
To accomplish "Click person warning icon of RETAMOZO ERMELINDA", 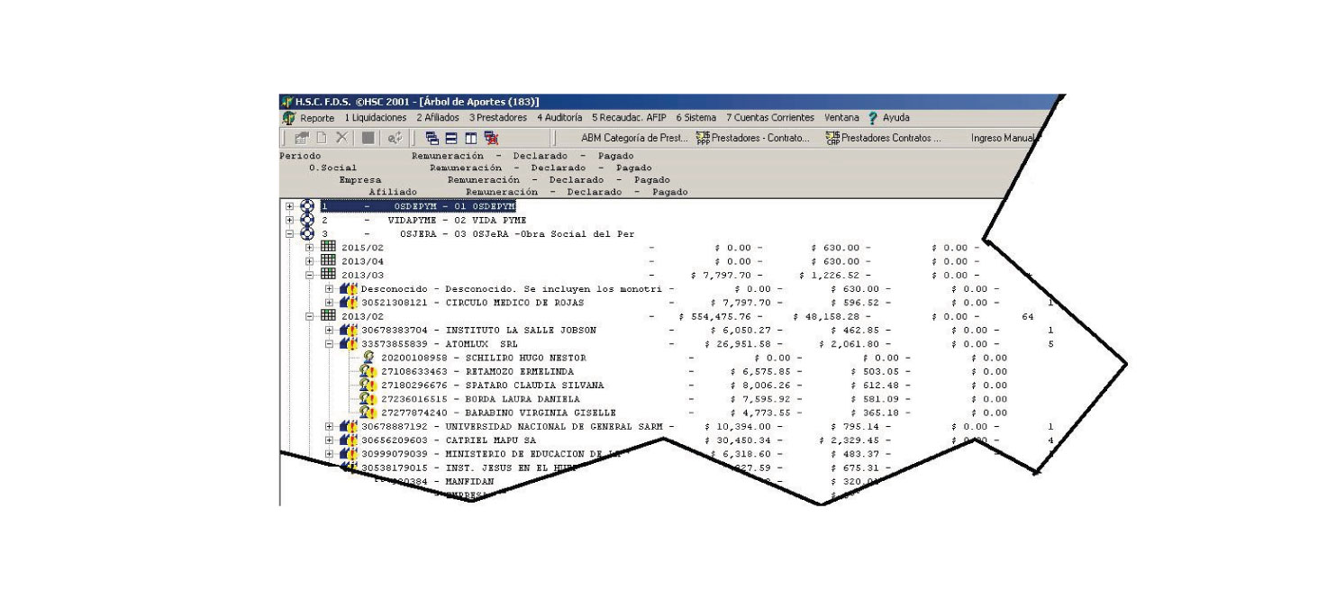I will (x=368, y=371).
